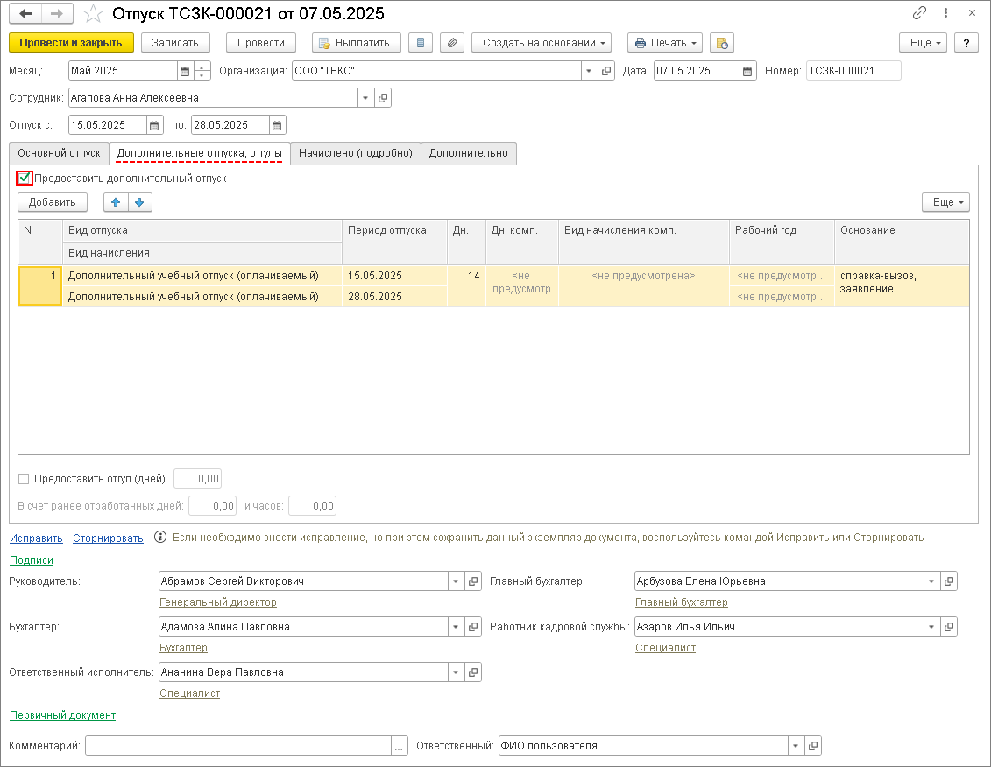Expand the Руководитель dropdown list

point(456,581)
